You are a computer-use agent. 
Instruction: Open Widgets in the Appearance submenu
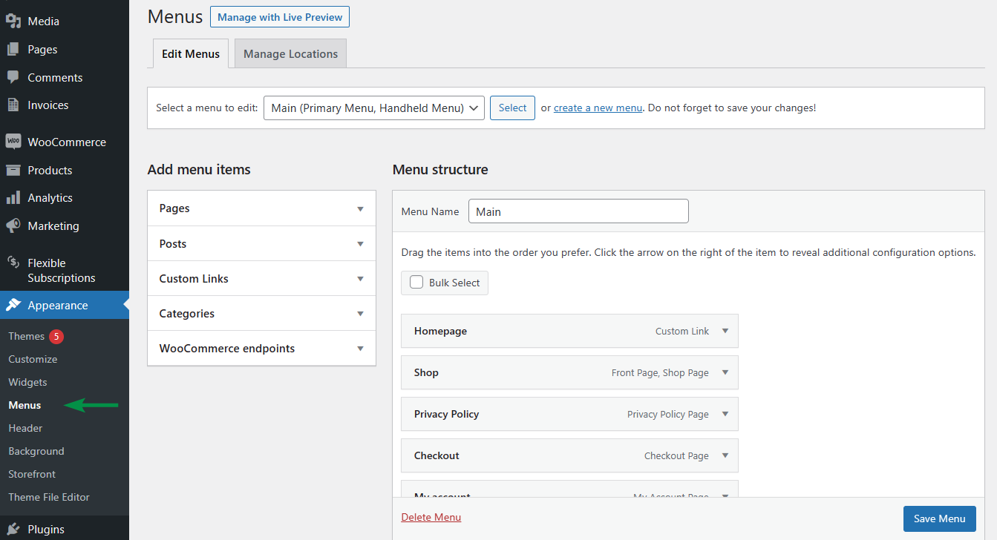coord(27,382)
